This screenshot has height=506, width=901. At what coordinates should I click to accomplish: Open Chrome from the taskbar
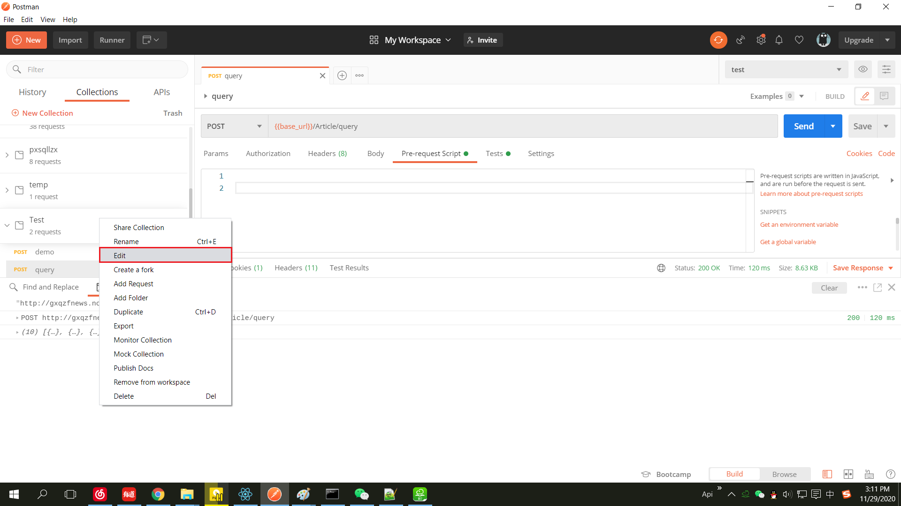(158, 494)
